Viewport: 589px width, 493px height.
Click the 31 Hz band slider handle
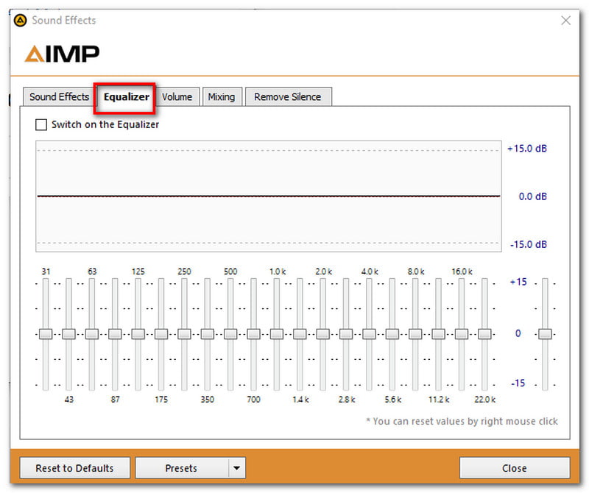[x=46, y=333]
